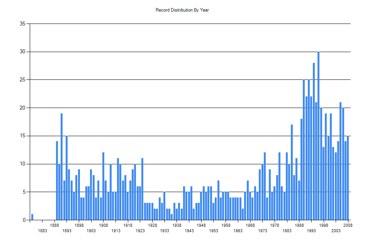Image resolution: width=365 pixels, height=243 pixels.
Task: Click the x-axis year label 1923
Action: 140,231
